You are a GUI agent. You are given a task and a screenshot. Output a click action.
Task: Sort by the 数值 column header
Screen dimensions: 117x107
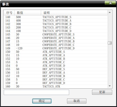[28, 13]
